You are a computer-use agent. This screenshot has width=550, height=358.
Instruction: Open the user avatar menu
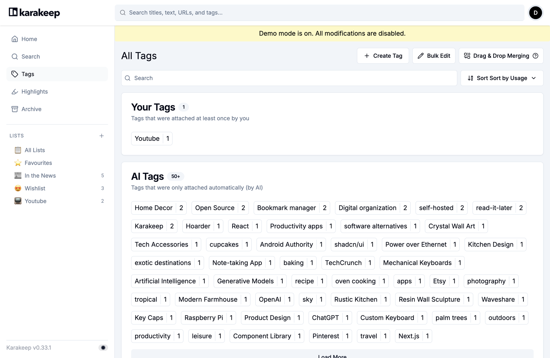[535, 13]
